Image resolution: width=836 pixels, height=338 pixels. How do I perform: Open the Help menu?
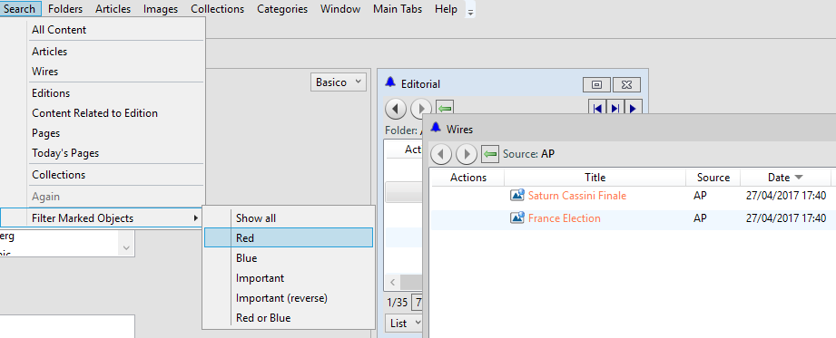coord(446,9)
